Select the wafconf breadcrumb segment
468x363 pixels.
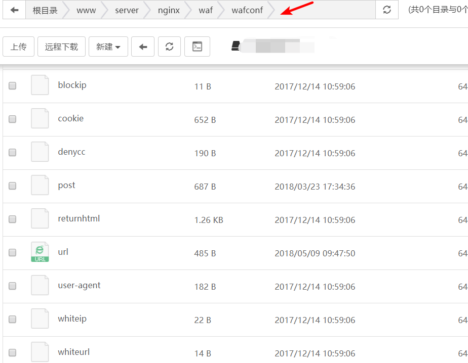[x=247, y=10]
